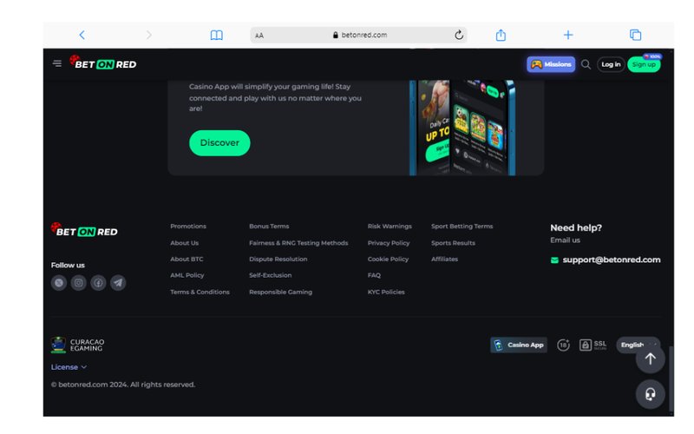Click the green Discover button
Image resolution: width=694 pixels, height=434 pixels.
point(219,142)
